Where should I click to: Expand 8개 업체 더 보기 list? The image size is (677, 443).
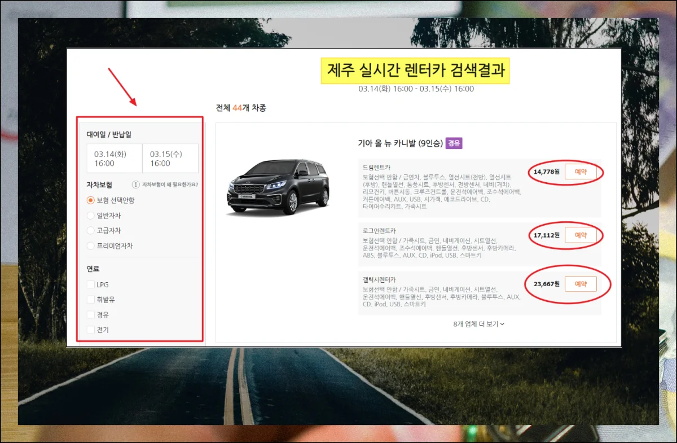[478, 324]
